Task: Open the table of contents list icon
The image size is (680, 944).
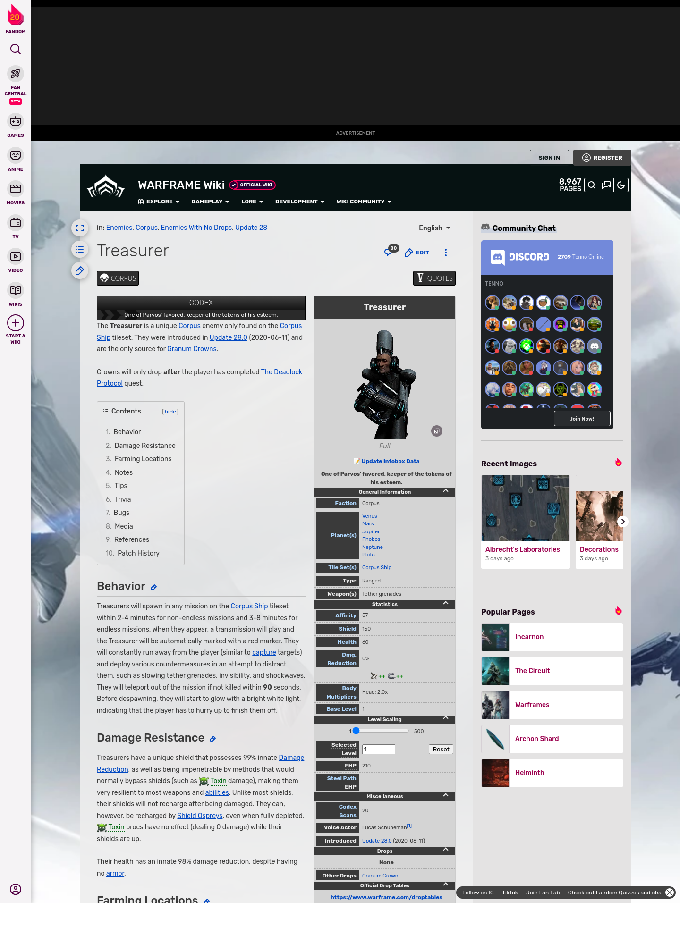Action: [x=80, y=249]
